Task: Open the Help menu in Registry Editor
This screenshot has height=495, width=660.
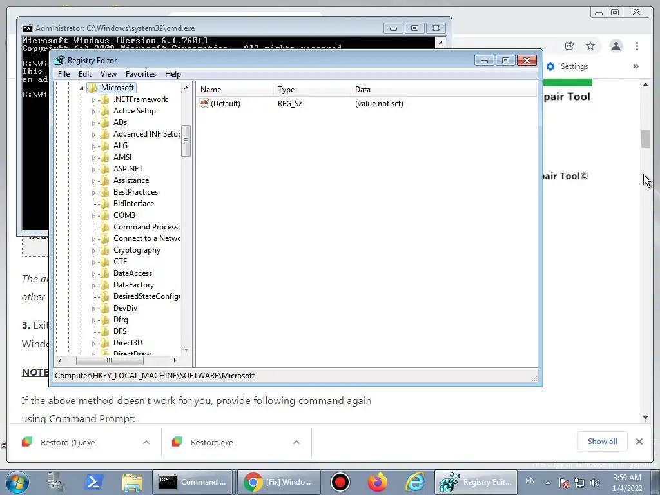Action: tap(173, 74)
